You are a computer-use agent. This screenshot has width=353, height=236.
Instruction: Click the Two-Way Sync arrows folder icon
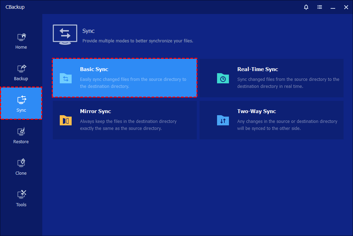click(223, 120)
